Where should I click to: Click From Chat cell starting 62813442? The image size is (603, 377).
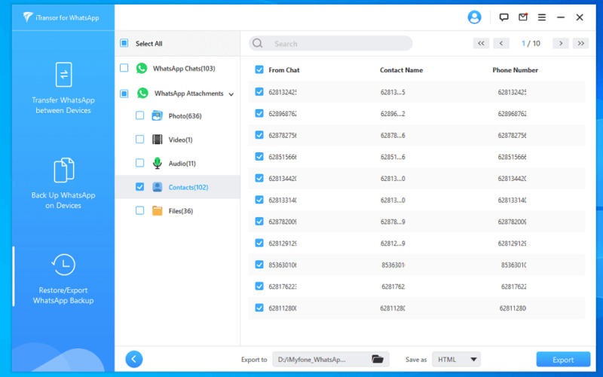pos(282,179)
